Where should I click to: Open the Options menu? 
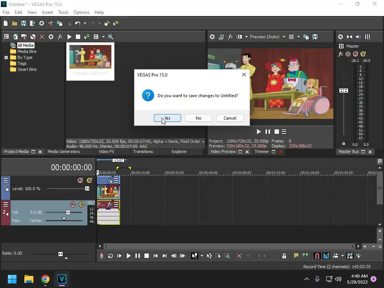click(81, 12)
